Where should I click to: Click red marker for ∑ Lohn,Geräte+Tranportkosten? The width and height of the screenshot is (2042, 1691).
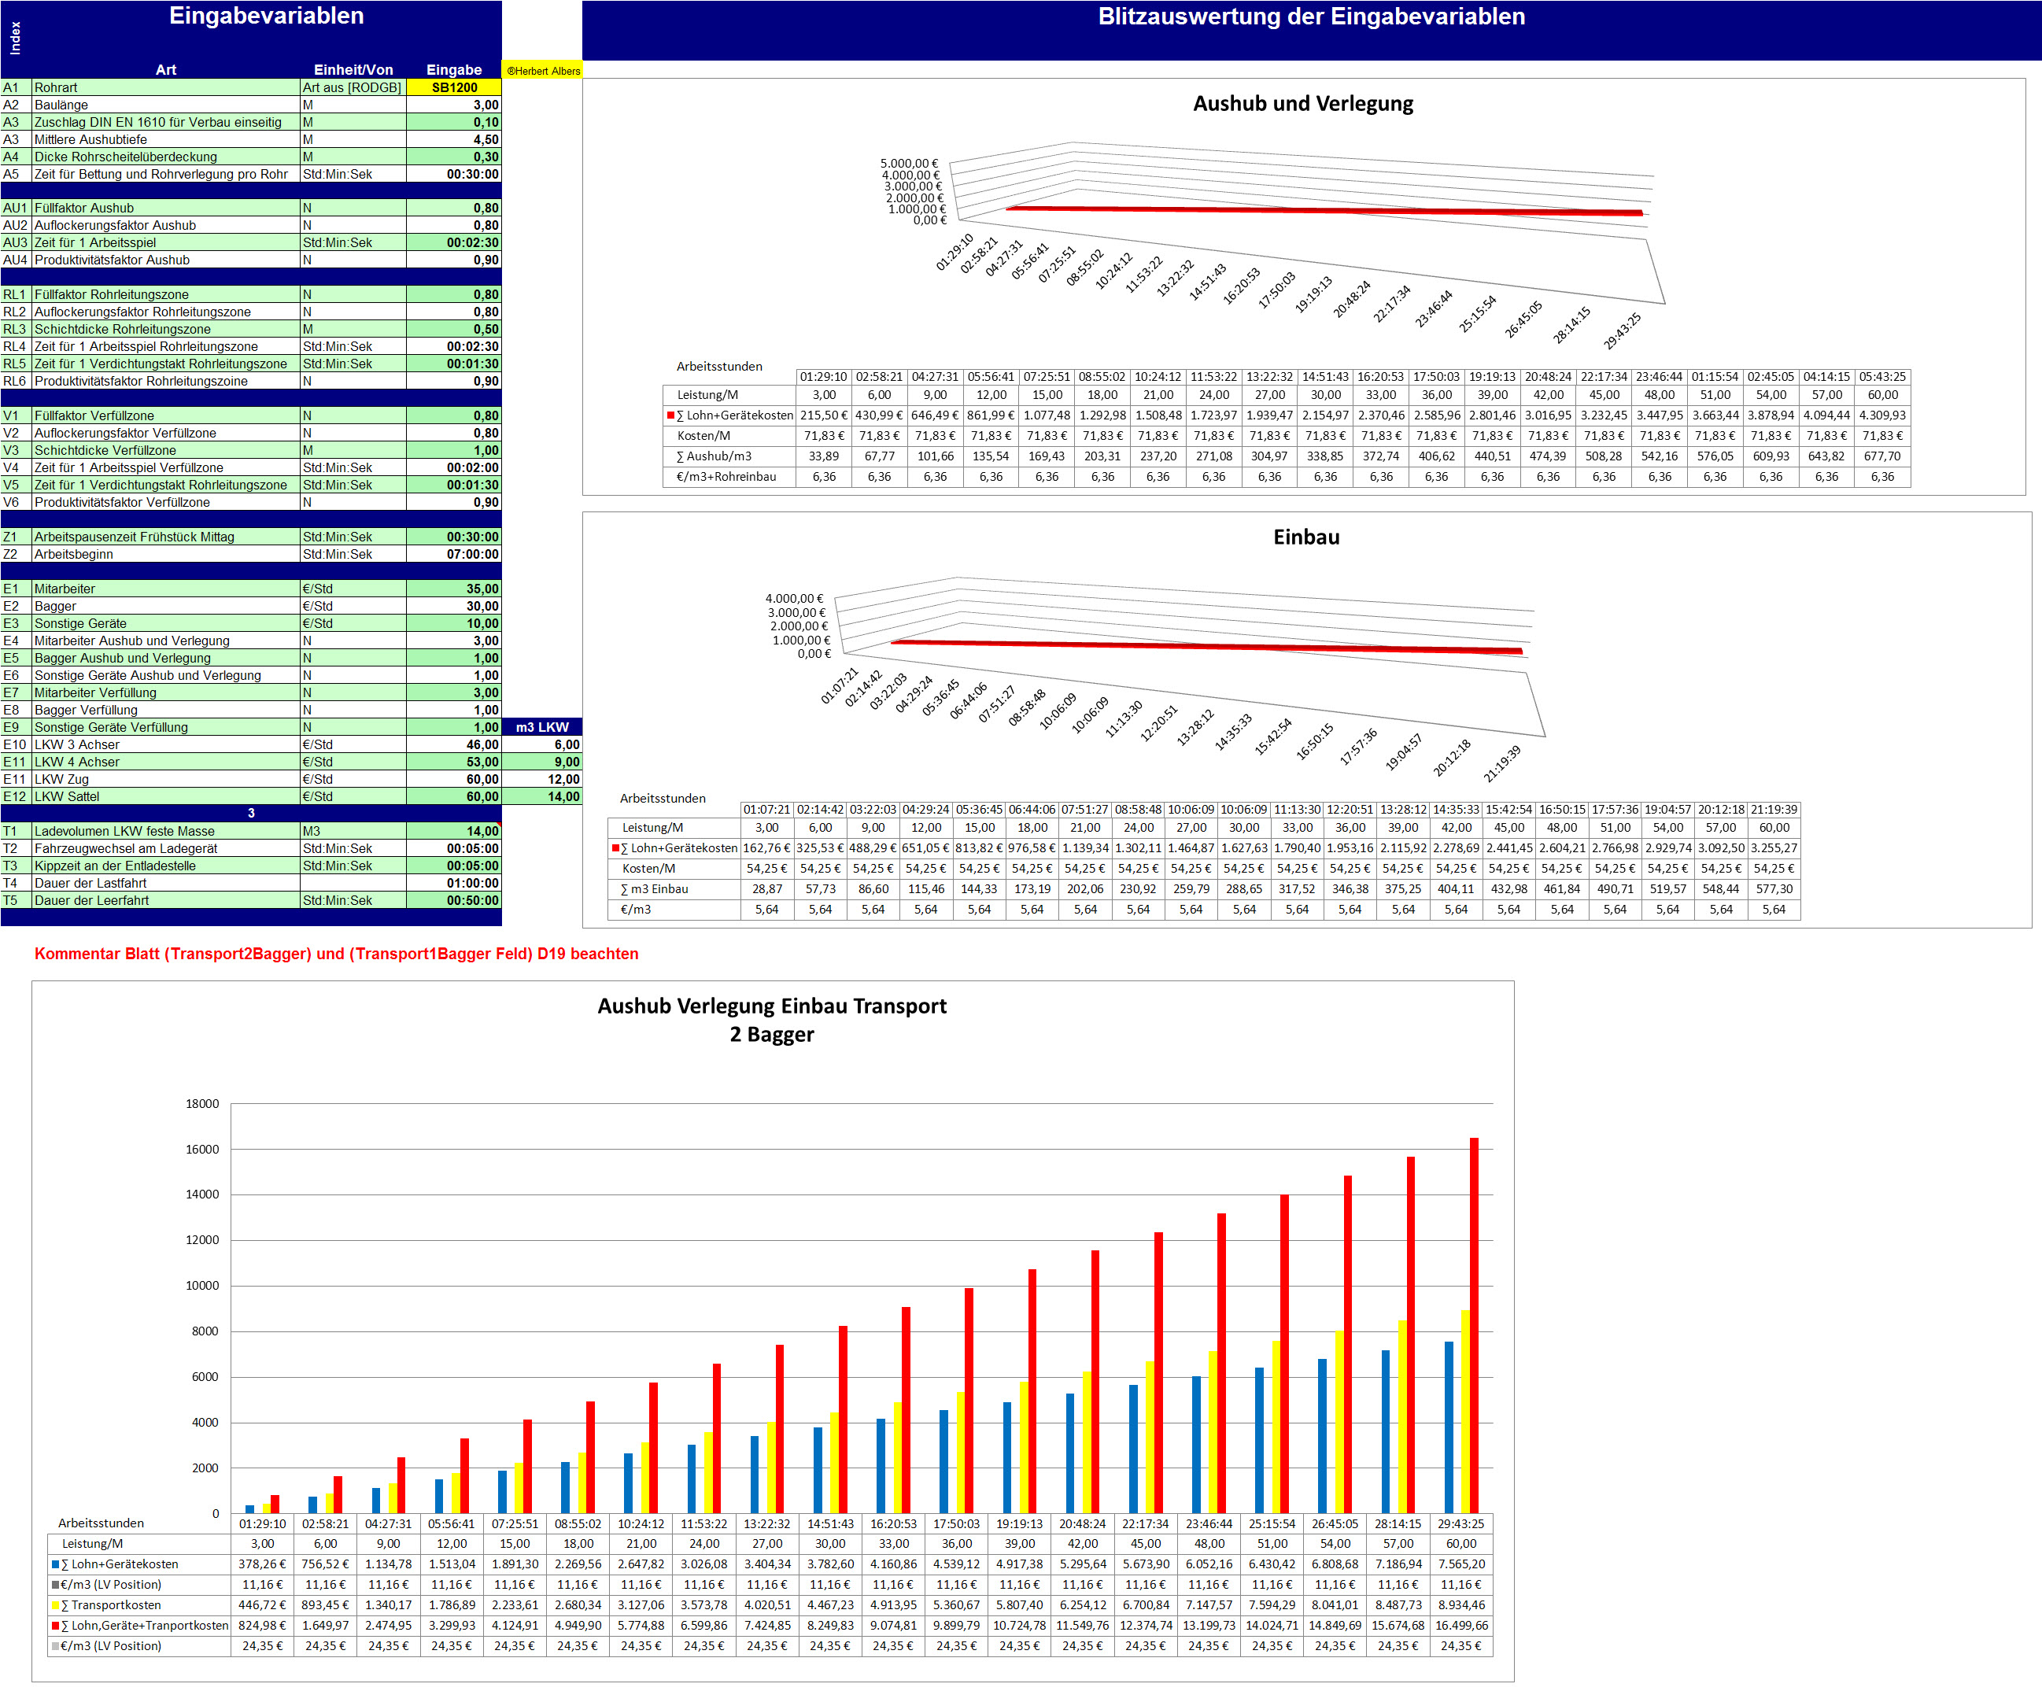point(55,1626)
